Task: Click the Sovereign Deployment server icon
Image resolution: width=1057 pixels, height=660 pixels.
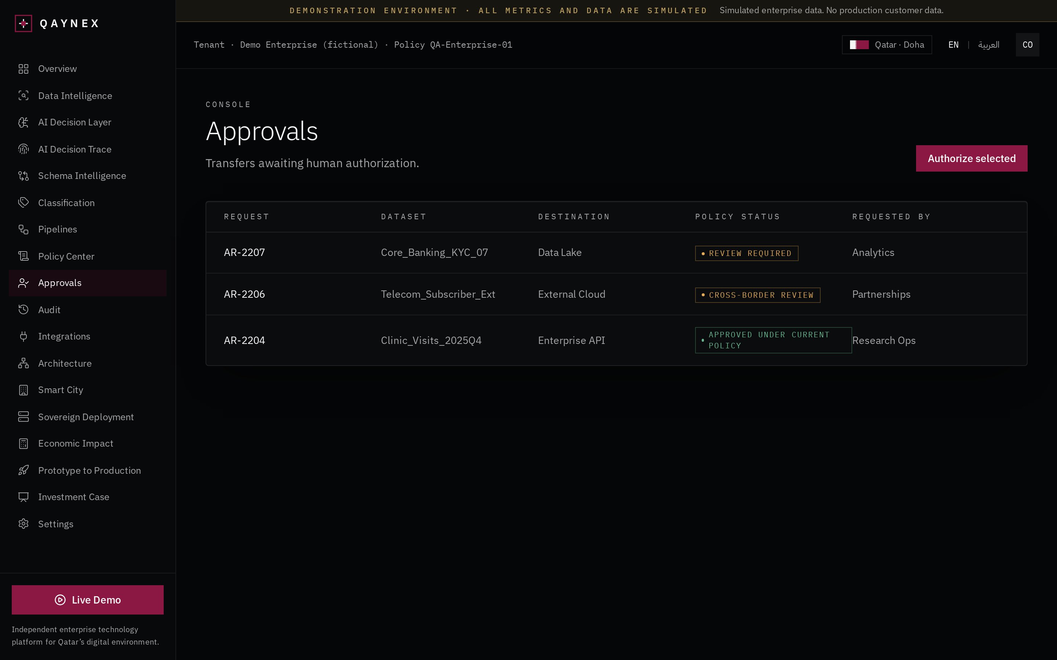Action: pyautogui.click(x=23, y=417)
